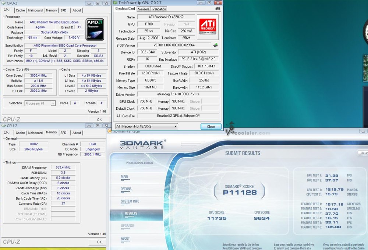Open UPGRADE in 3DMark Vantage sidebar
The image size is (368, 250).
point(127,226)
